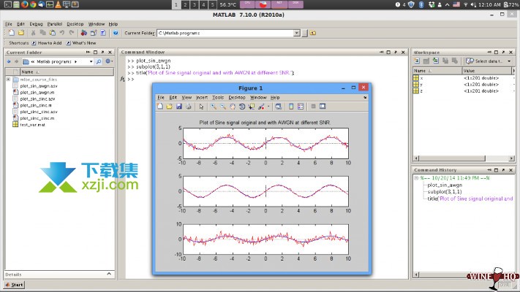Go back in Current Folder browser
The height and width of the screenshot is (292, 520).
point(9,61)
